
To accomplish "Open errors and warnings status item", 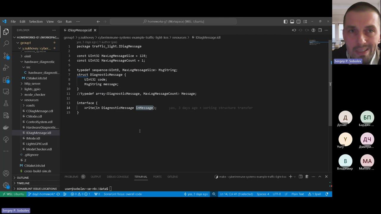I will 80,194.
